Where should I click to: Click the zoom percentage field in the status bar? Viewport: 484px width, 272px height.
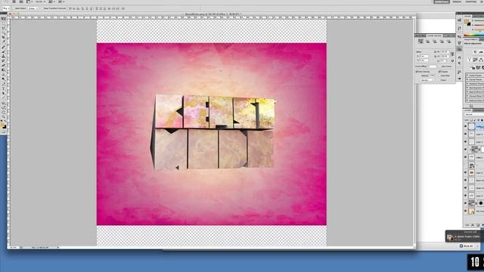(14, 247)
